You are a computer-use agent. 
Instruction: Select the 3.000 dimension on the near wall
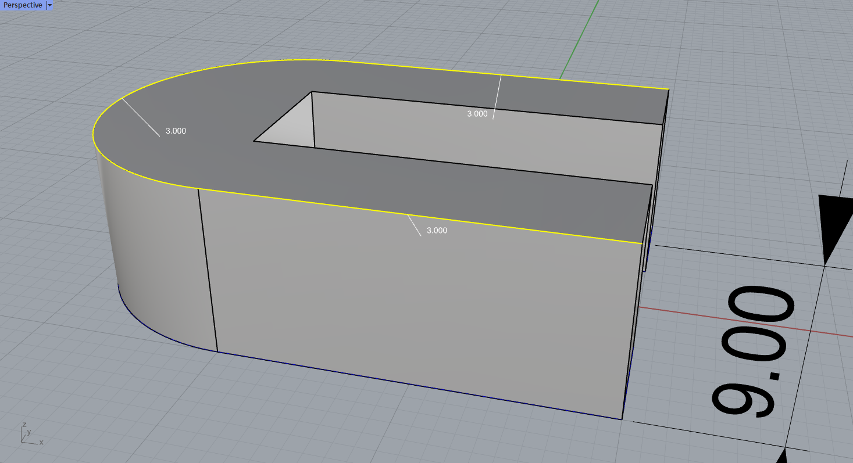point(437,230)
